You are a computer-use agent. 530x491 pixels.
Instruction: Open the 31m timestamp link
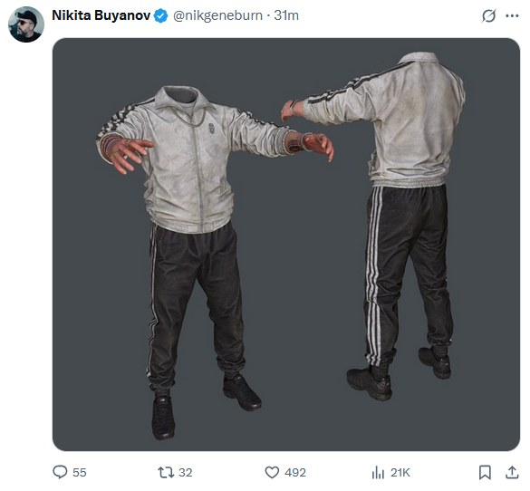coord(286,15)
